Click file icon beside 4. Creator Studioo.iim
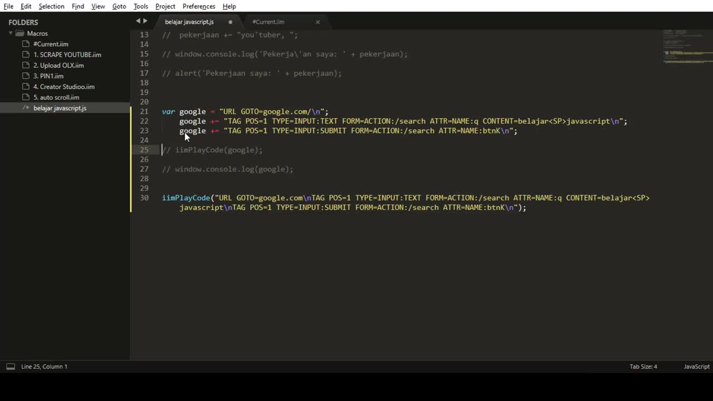The width and height of the screenshot is (713, 401). coord(25,86)
